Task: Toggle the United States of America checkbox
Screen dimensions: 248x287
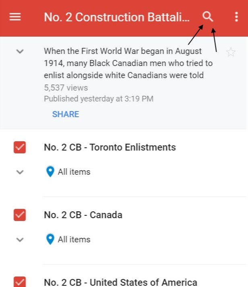Action: tap(20, 282)
